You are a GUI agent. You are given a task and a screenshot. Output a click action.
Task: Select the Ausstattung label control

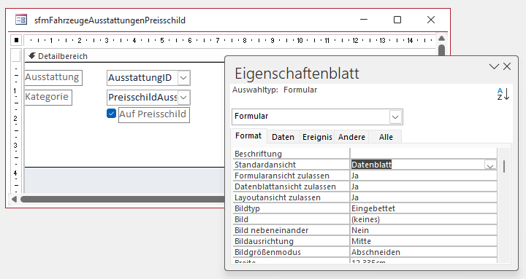[x=53, y=77]
